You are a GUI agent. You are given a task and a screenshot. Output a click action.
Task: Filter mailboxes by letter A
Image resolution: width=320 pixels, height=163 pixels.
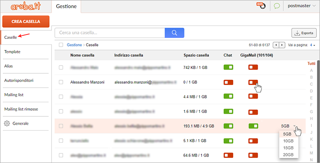311,70
